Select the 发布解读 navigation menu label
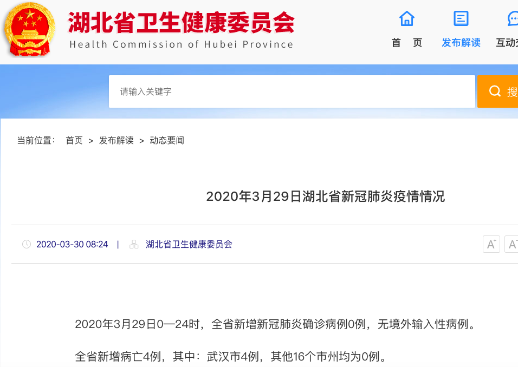The height and width of the screenshot is (367, 518). 461,43
